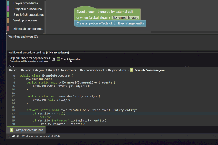Click 'onBonemeal(BonemealEvent event)' on line 8
The height and width of the screenshot is (145, 218).
[86, 82]
